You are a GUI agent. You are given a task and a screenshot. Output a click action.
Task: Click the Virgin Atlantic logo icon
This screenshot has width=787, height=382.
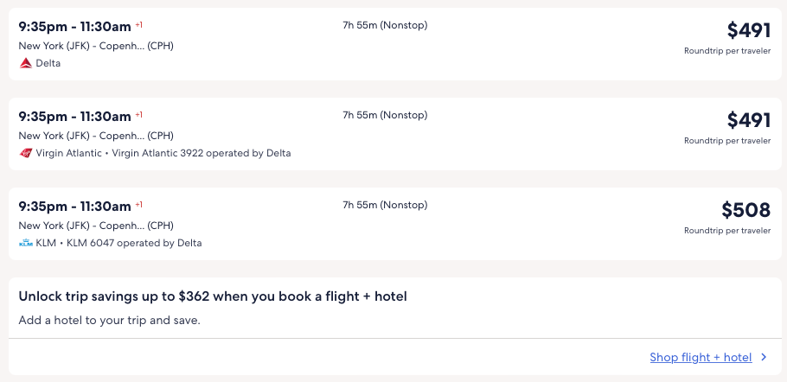point(26,153)
